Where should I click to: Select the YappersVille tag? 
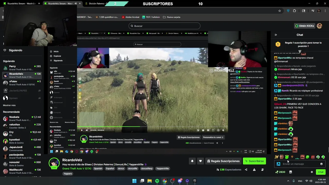pyautogui.click(x=162, y=169)
